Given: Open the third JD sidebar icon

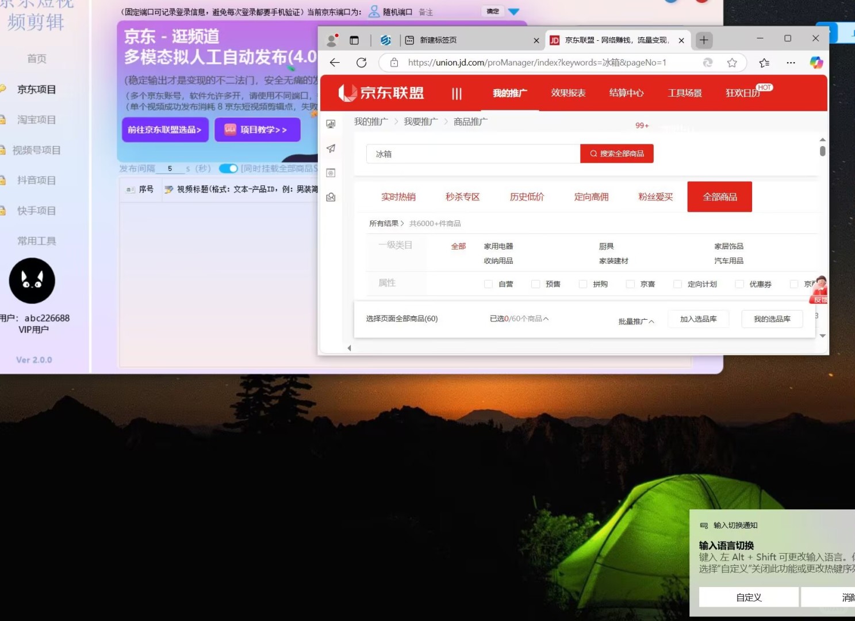Looking at the screenshot, I should (x=331, y=172).
